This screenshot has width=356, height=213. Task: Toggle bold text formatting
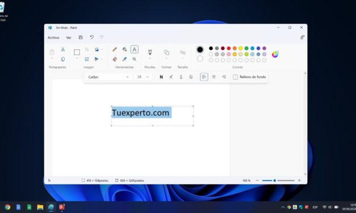tap(161, 77)
